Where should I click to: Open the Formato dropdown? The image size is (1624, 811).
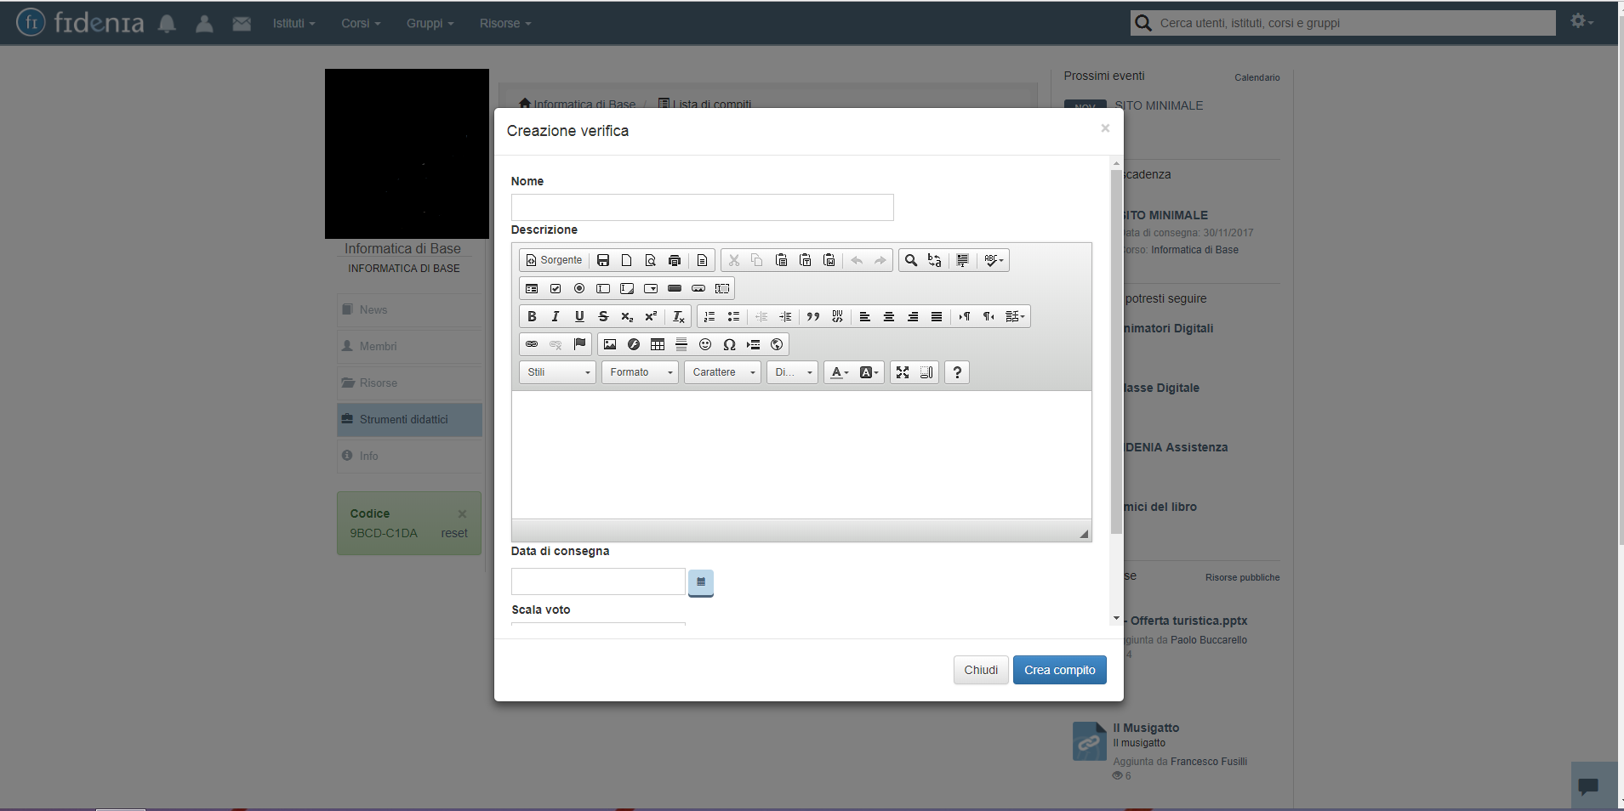point(640,372)
